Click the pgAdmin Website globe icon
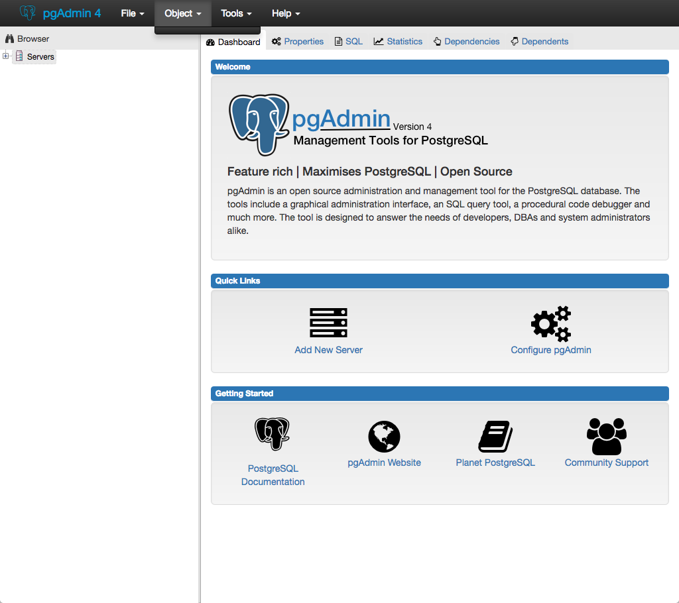The image size is (679, 603). [384, 437]
